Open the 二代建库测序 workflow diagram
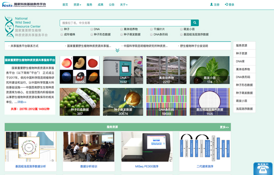This screenshot has width=274, height=175. click(x=205, y=147)
